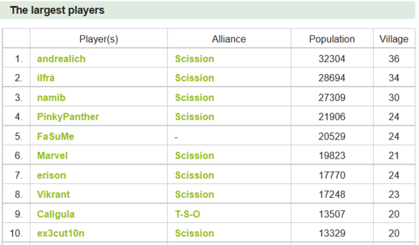Open player namib's profile
419x245 pixels.
pos(51,98)
